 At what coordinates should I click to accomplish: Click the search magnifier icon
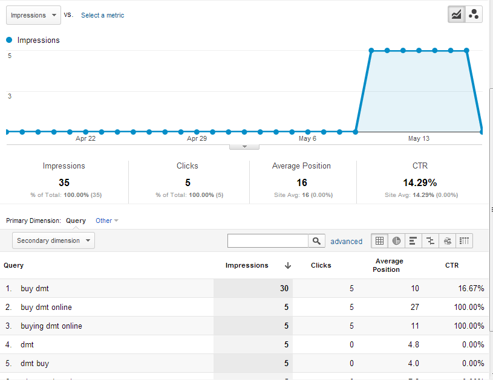click(316, 240)
